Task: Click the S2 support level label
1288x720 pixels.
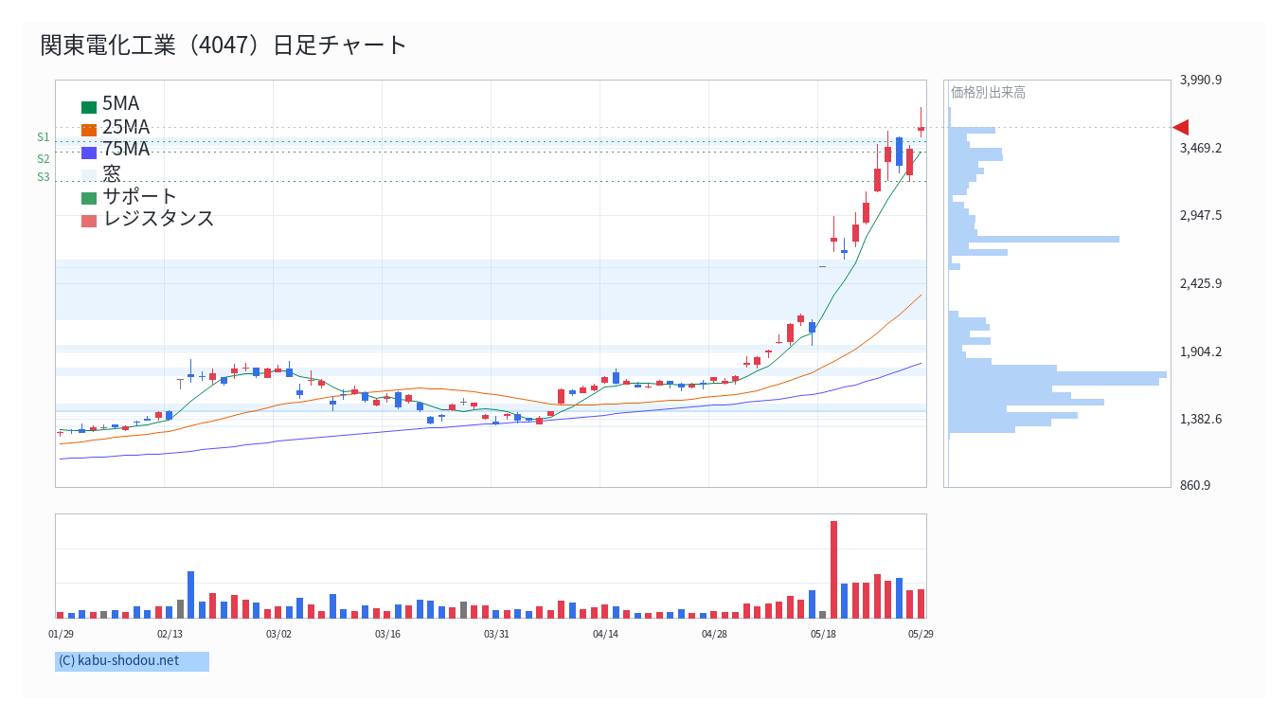Action: click(44, 159)
